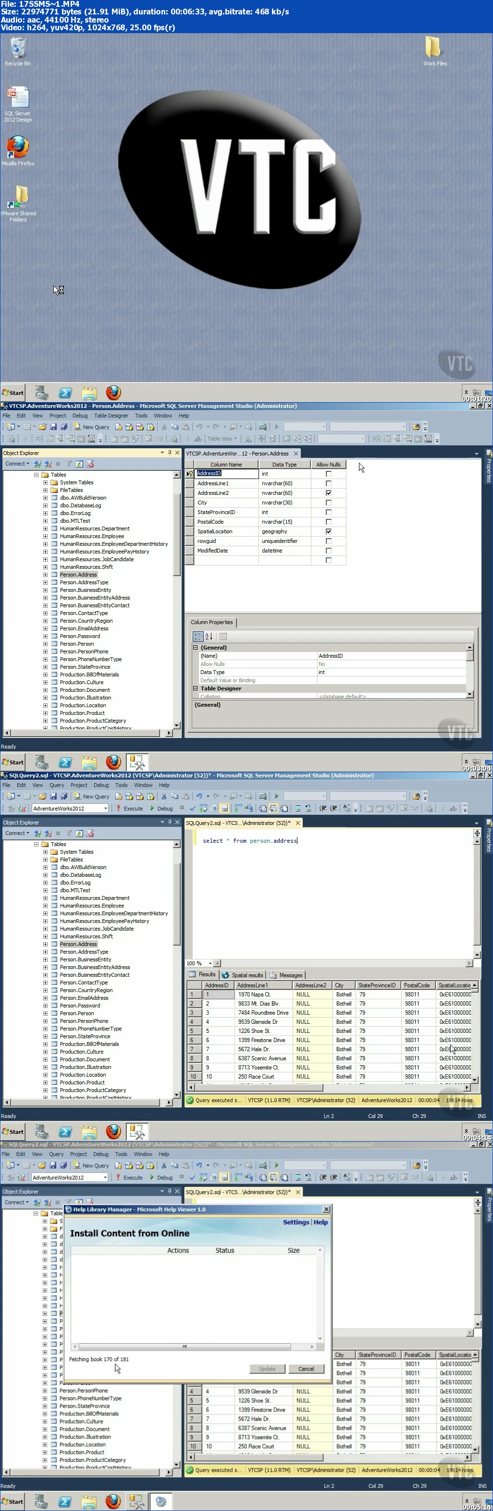
Task: Click Comment Out Lines icon in the query results window
Action: [x=297, y=808]
